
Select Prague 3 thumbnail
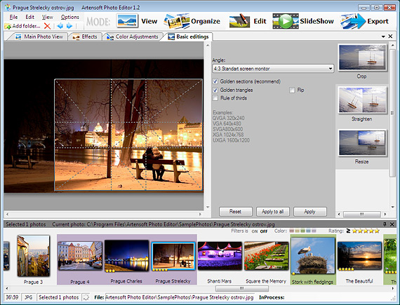pyautogui.click(x=34, y=255)
